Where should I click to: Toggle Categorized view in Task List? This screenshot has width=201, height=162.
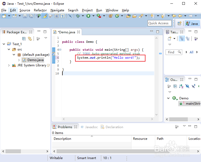coord(182,39)
